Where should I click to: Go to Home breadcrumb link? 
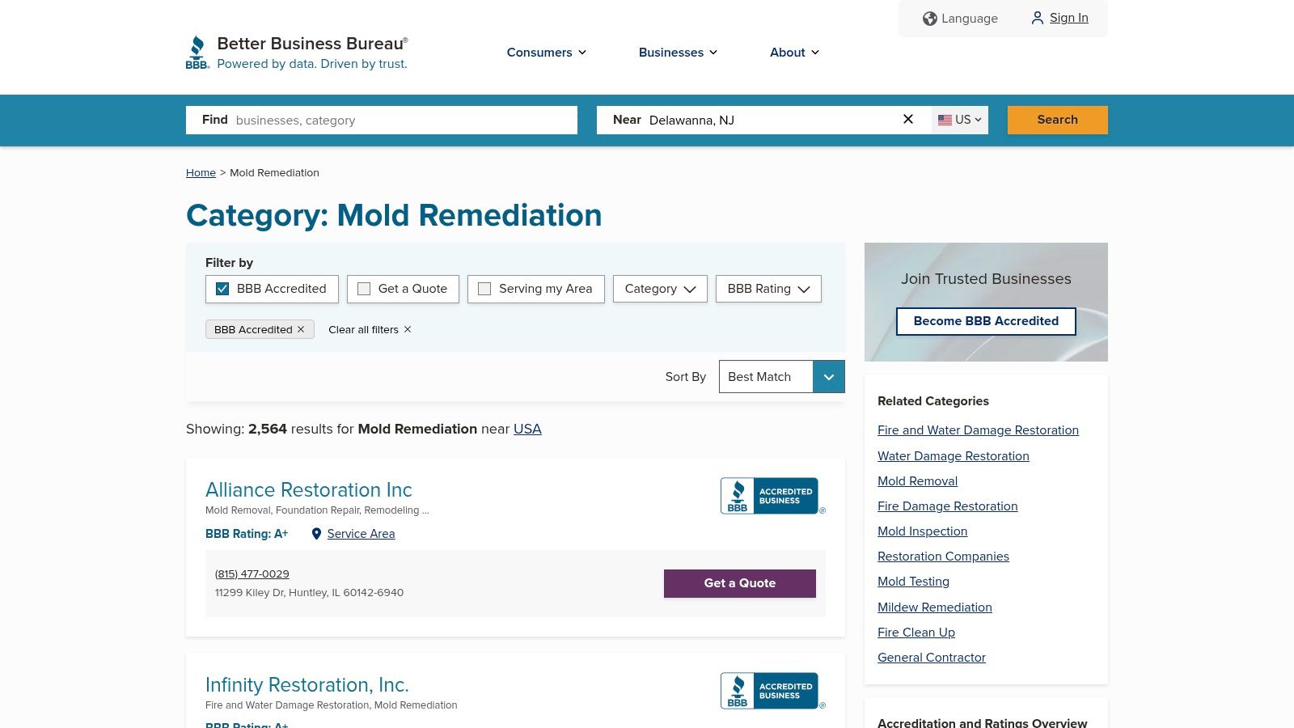click(201, 173)
